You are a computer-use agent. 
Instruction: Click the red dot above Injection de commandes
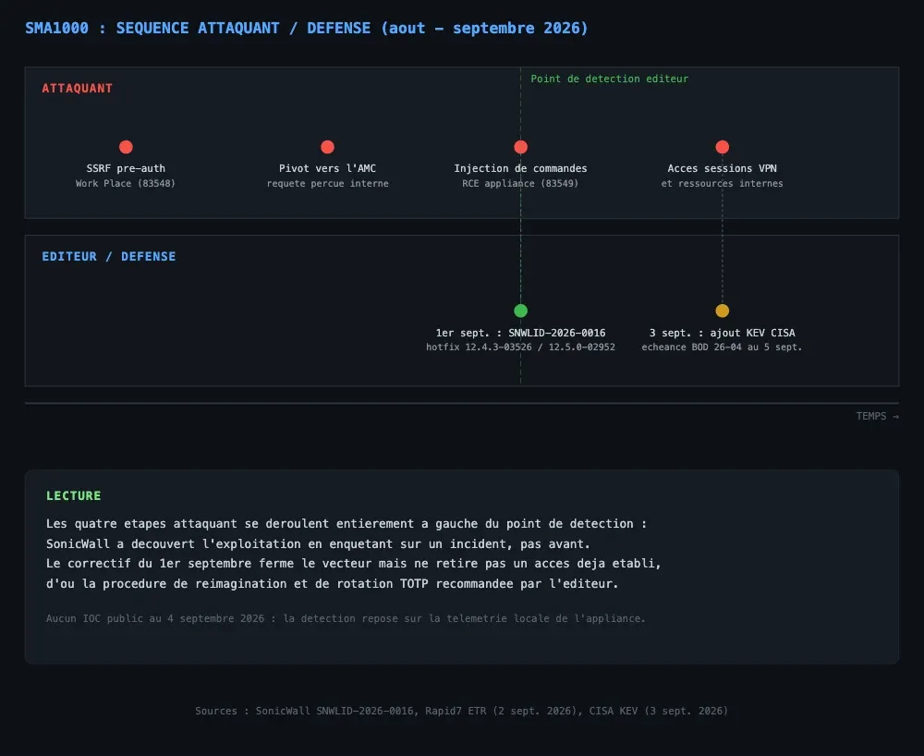[520, 147]
